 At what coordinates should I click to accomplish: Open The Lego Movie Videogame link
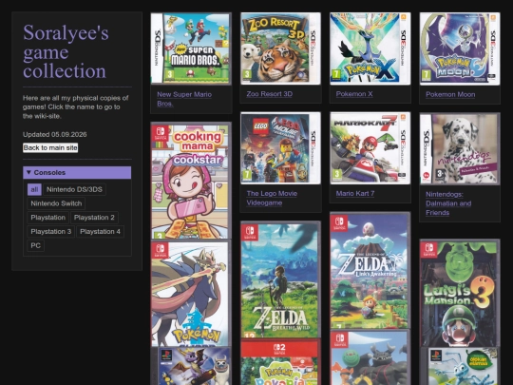point(272,198)
